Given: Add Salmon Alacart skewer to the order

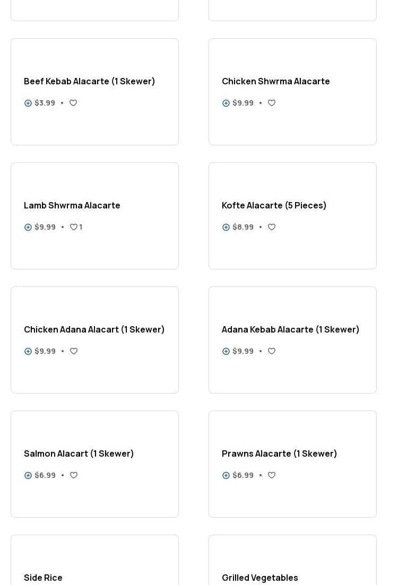Looking at the screenshot, I should click(28, 475).
